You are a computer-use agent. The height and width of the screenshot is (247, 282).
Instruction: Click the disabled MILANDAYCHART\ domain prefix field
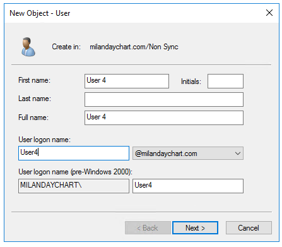click(74, 186)
